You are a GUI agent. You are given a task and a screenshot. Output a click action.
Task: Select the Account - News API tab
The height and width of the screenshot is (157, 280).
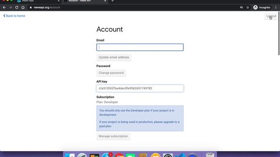(x=85, y=1)
